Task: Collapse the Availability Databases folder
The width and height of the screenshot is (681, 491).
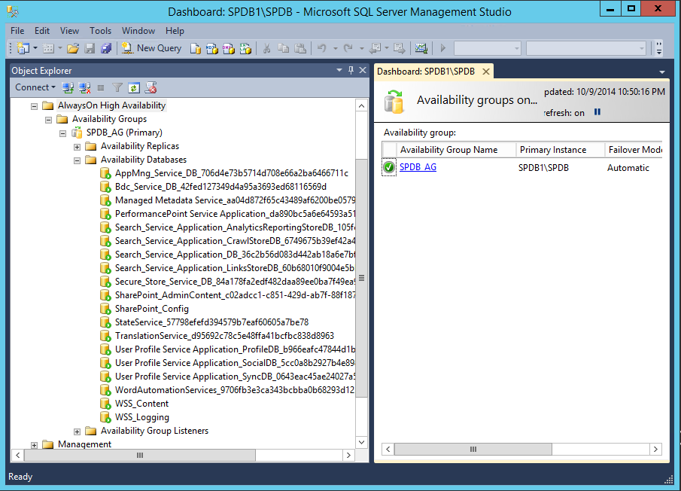Action: click(x=78, y=160)
